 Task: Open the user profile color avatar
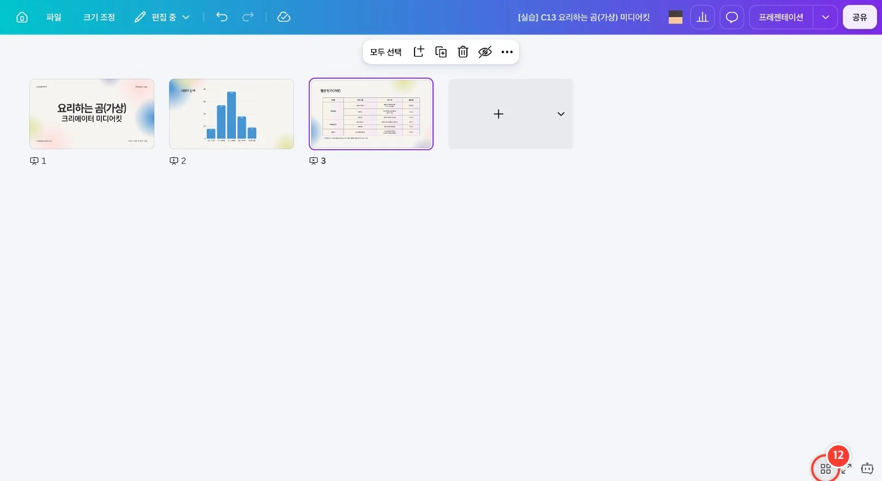(x=675, y=17)
